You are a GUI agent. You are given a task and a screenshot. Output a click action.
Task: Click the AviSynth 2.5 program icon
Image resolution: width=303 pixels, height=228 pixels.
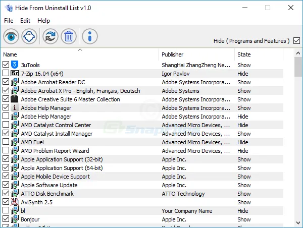pos(15,202)
